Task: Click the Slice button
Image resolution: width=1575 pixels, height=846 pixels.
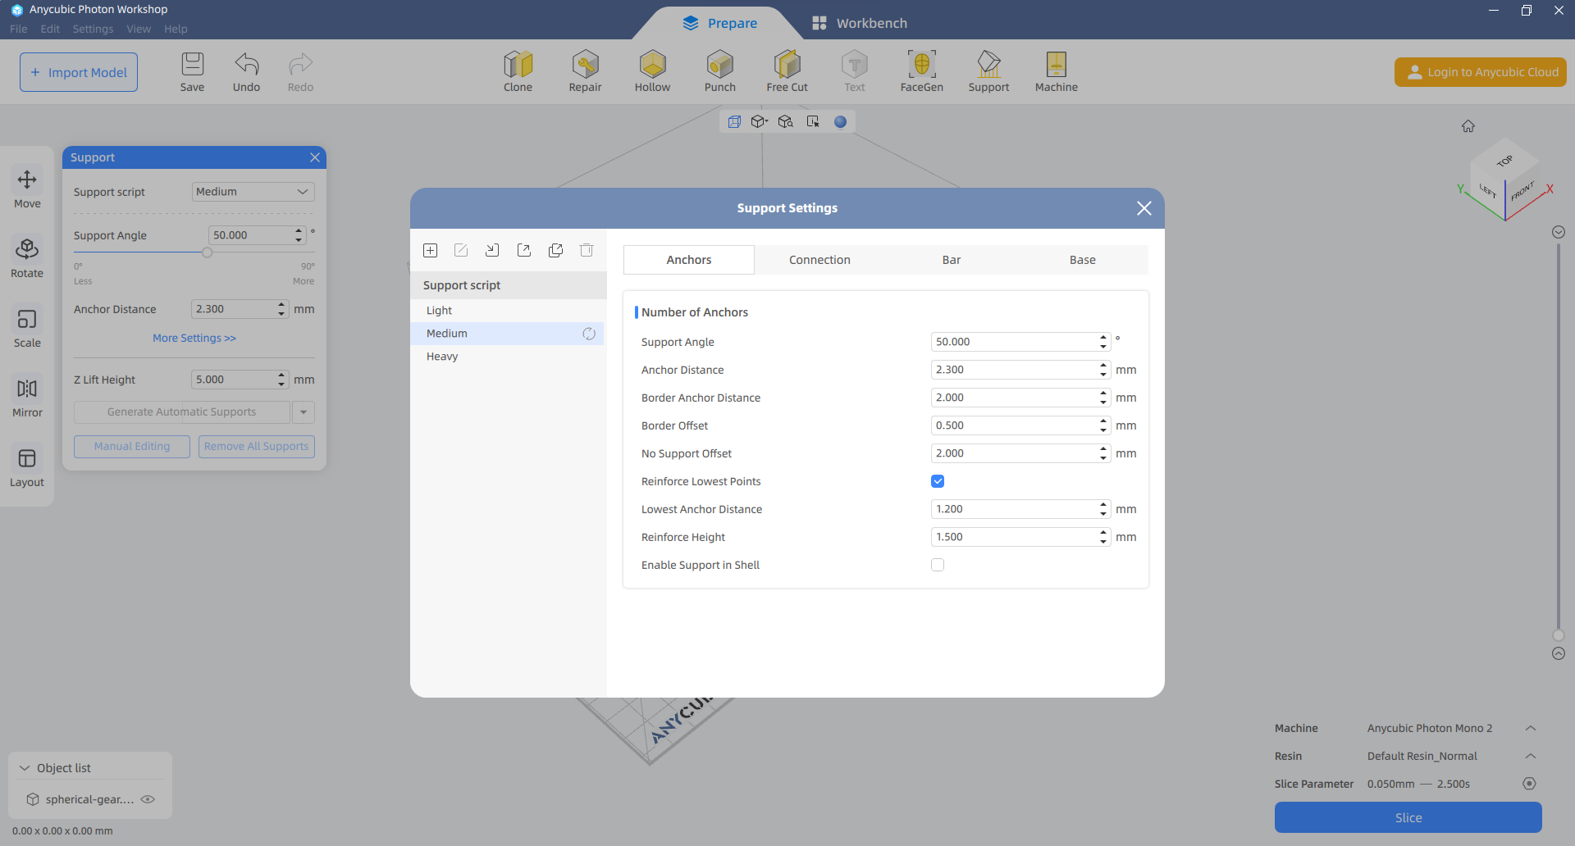Action: coord(1408,817)
